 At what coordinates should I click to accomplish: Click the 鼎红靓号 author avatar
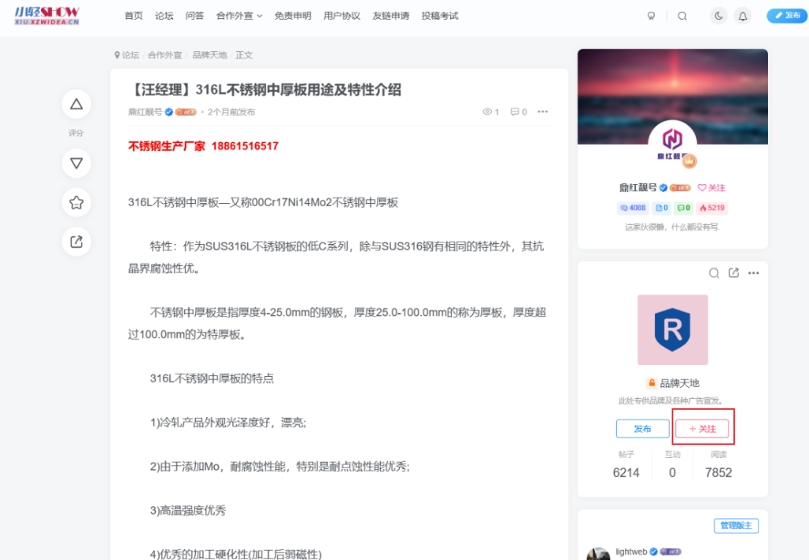pyautogui.click(x=672, y=142)
